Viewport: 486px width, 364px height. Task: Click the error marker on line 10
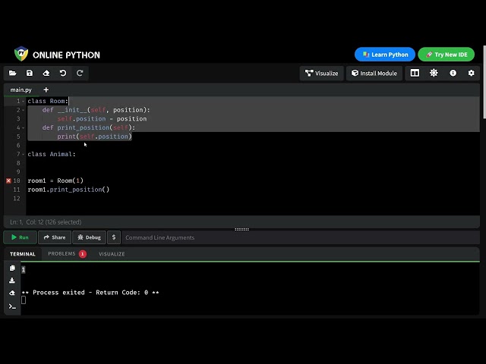(8, 180)
